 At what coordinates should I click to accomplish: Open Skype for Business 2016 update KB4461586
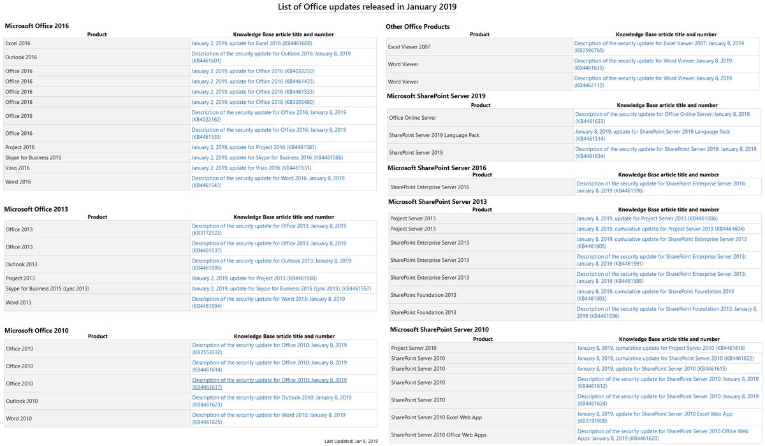tap(267, 157)
